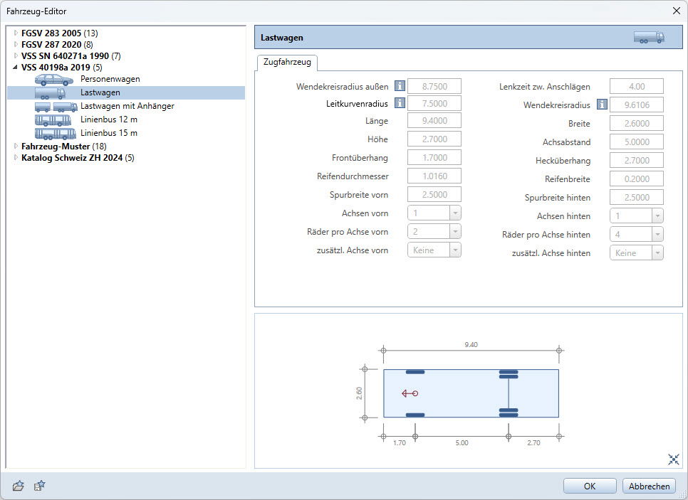Confirm with the OK button
688x500 pixels.
(x=590, y=486)
